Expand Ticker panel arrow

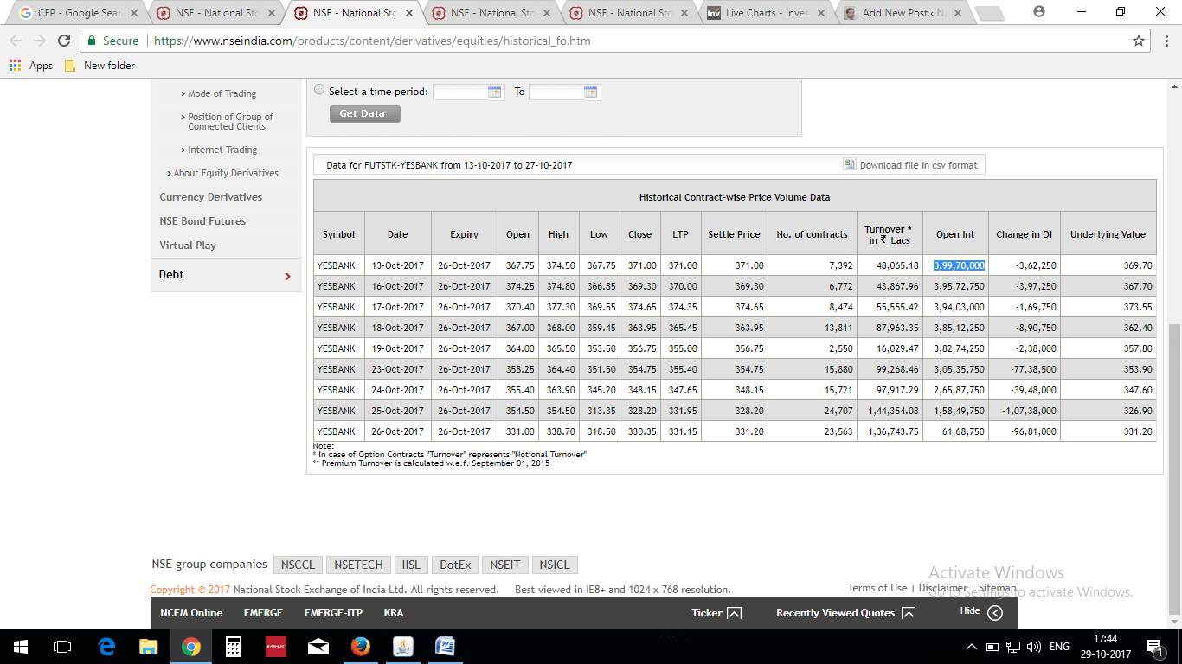pyautogui.click(x=734, y=613)
